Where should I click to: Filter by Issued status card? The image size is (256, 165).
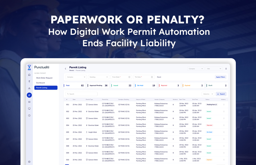click(x=122, y=85)
